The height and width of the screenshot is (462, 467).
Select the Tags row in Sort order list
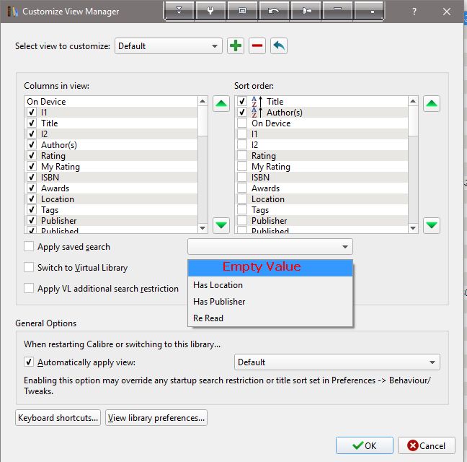[321, 210]
